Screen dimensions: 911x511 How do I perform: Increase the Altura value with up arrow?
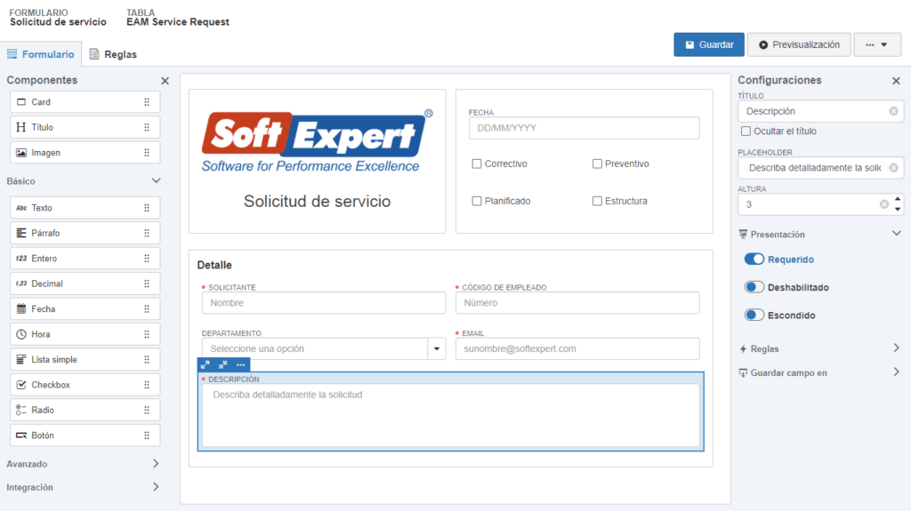pos(897,199)
